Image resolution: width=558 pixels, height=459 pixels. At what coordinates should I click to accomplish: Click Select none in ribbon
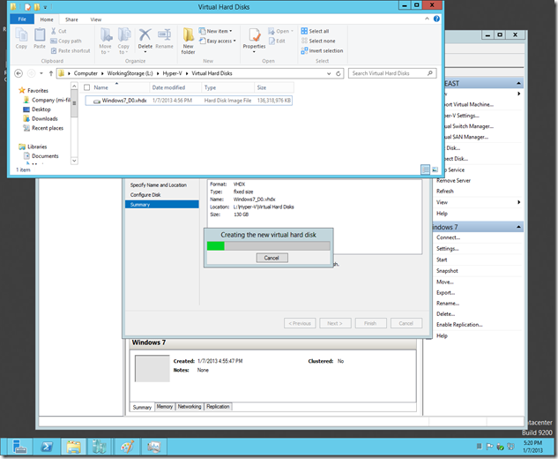[318, 41]
